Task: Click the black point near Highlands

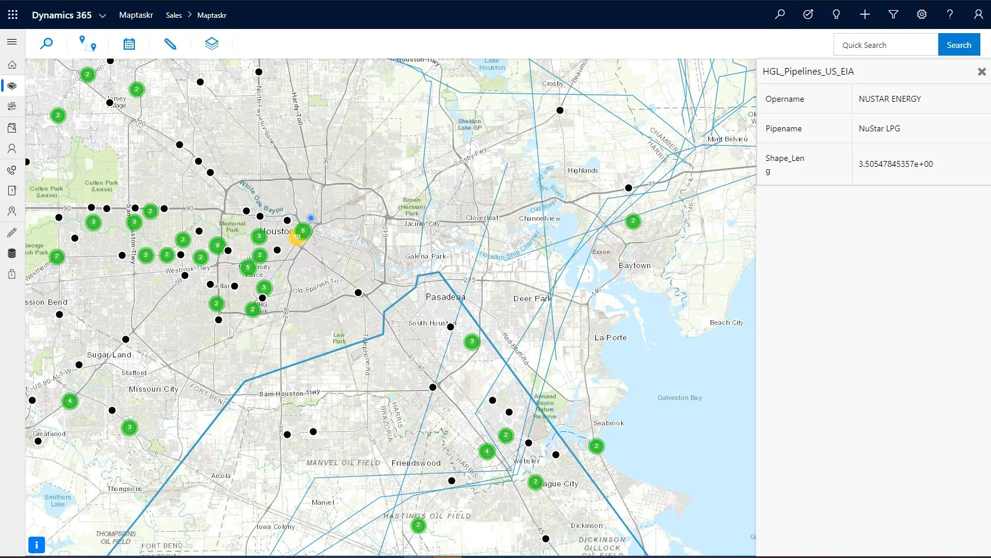Action: [x=628, y=188]
